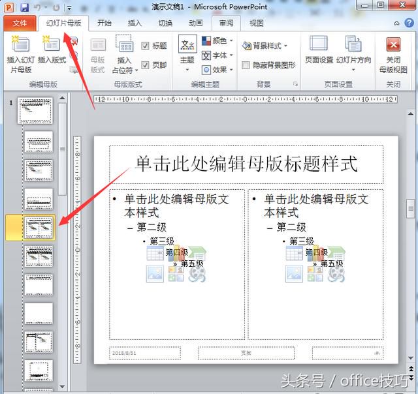Toggle the 页脚 (Footers) checkbox
Screen dimensions: 418x394
click(145, 65)
